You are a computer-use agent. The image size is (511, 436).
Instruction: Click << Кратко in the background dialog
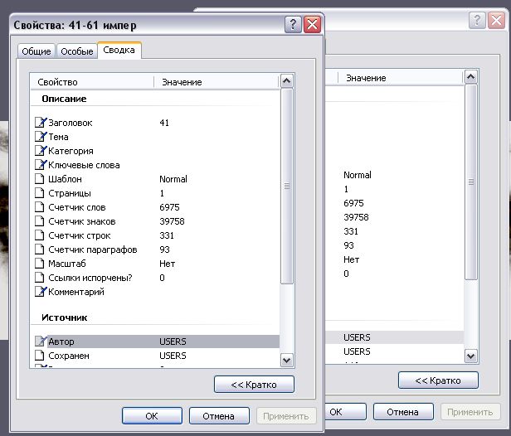(438, 380)
